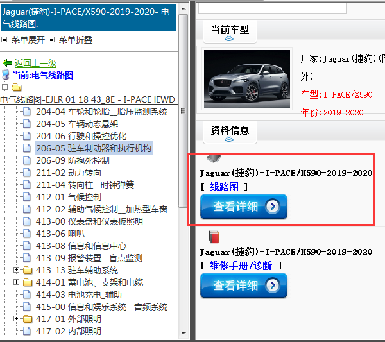
Task: Open 211-04 转向柱_时钟弹簧 document
Action: [x=85, y=185]
